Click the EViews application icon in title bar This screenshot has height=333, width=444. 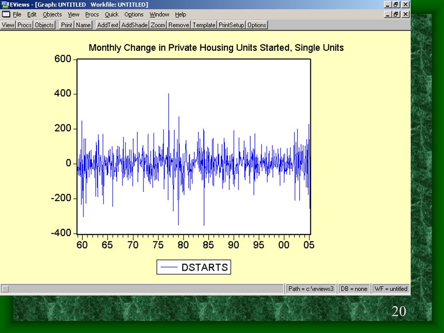pos(5,5)
